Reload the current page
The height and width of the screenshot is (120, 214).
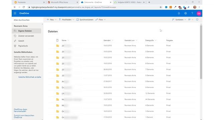(24, 7)
